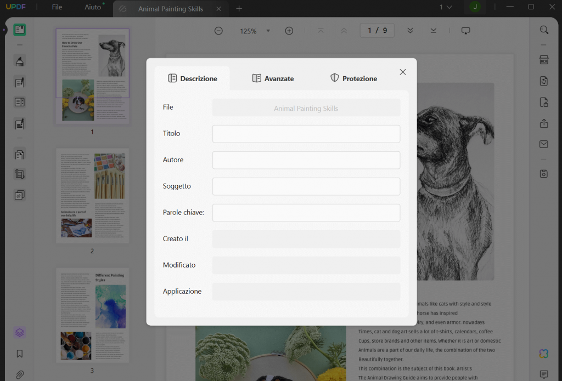
Task: Open the attachments panel
Action: click(x=20, y=374)
